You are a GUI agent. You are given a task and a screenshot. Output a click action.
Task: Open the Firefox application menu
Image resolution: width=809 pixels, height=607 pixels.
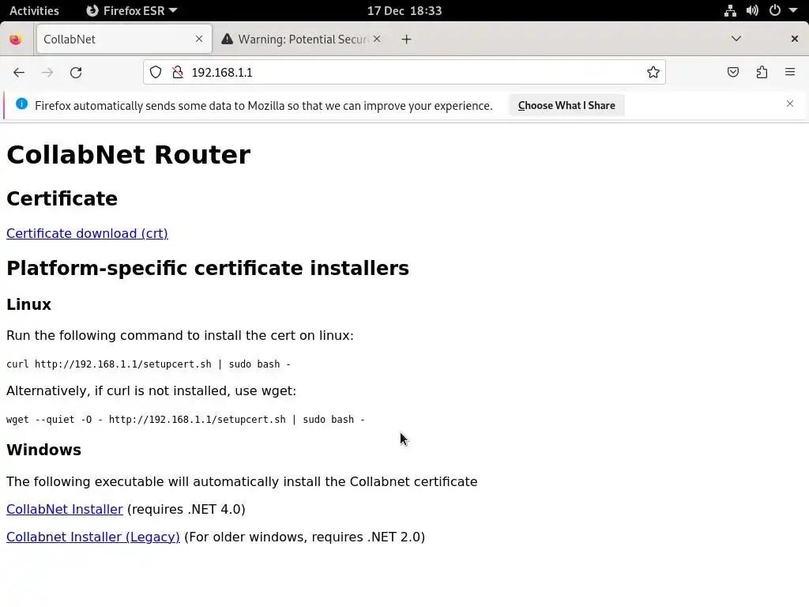click(x=790, y=72)
